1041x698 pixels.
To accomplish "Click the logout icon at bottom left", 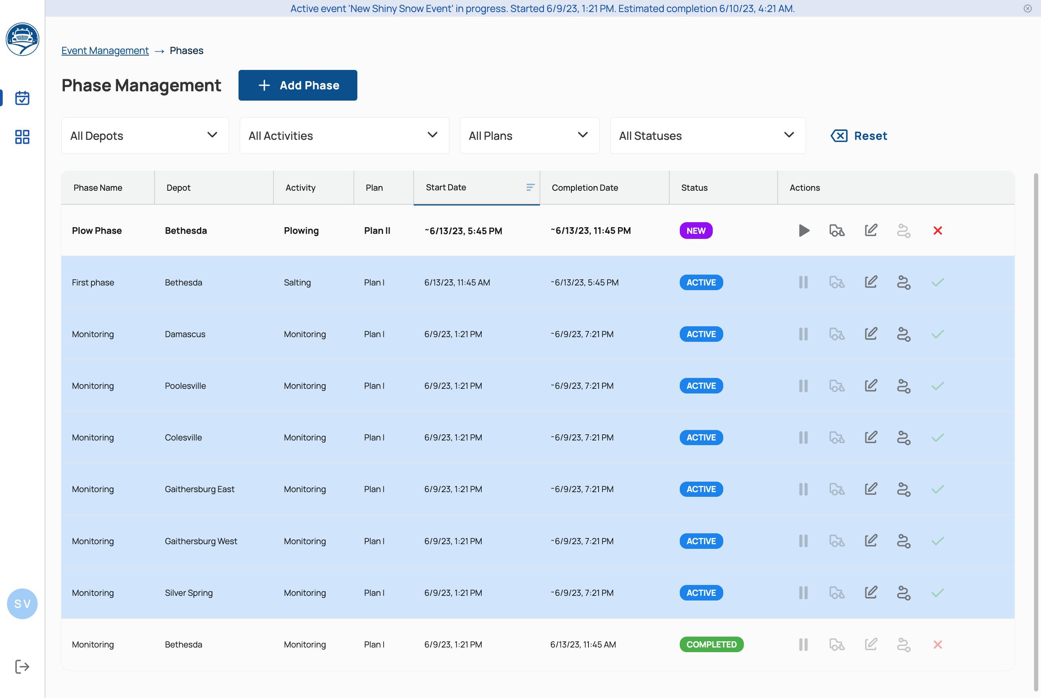I will click(x=22, y=667).
